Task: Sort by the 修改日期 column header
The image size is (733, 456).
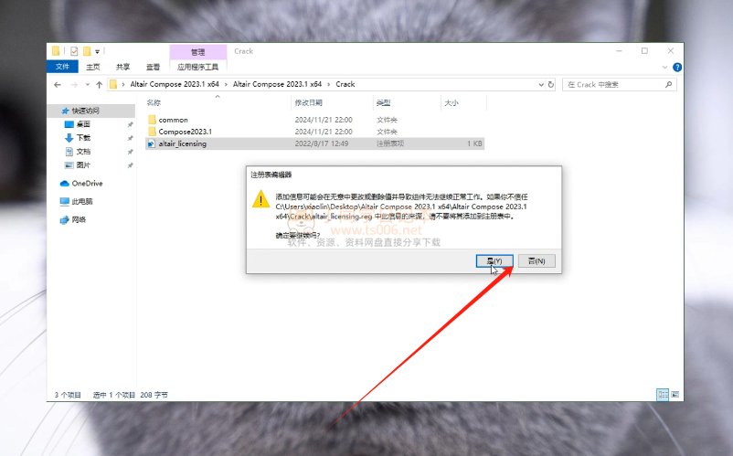Action: pos(308,102)
